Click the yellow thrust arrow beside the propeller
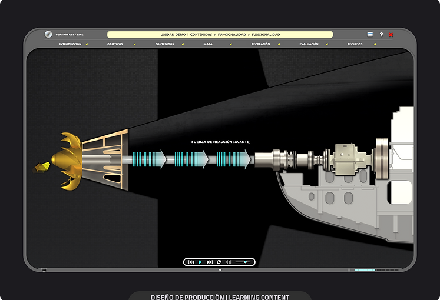Screen dimensions: 440x300 pos(41,167)
